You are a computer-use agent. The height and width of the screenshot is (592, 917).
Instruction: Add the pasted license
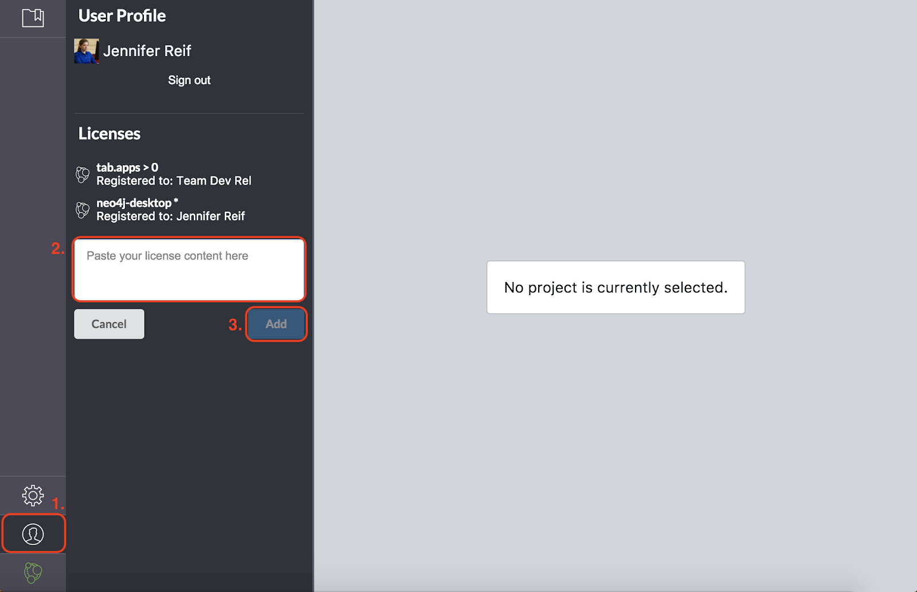click(x=276, y=324)
